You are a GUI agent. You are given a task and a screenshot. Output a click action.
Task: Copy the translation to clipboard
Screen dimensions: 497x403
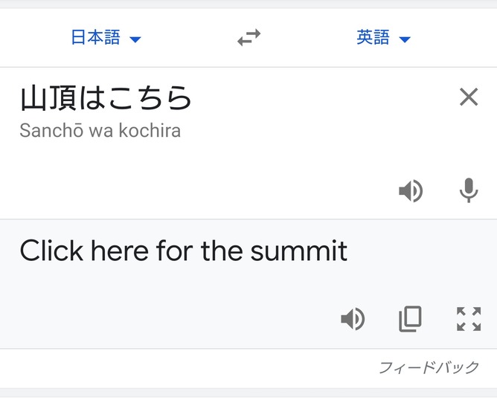[x=410, y=319]
